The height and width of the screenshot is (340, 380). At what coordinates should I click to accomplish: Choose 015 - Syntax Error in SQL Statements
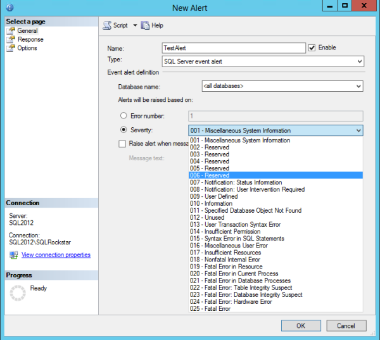pyautogui.click(x=275, y=239)
